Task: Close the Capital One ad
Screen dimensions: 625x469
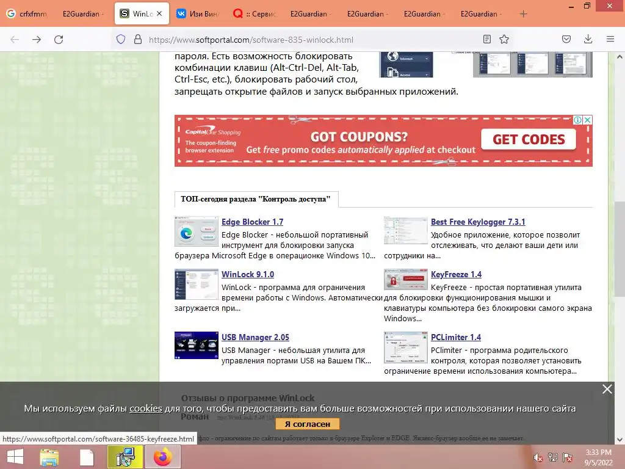Action: tap(588, 120)
